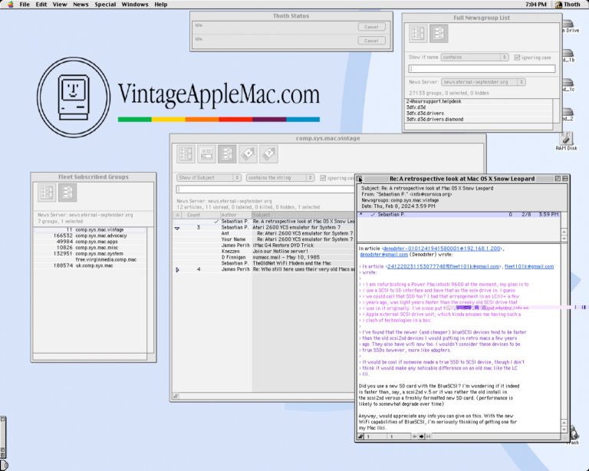This screenshot has height=471, width=589.
Task: Click the icon at comp.sys.mac.vintage window bottom-left
Action: tap(176, 396)
